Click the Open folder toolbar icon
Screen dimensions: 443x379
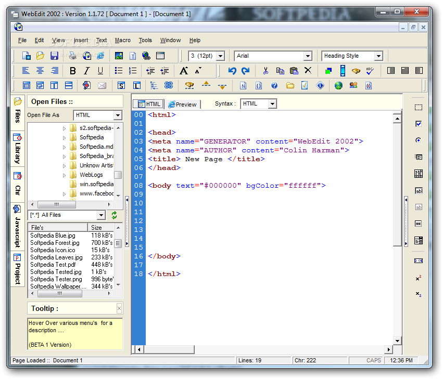pos(40,56)
